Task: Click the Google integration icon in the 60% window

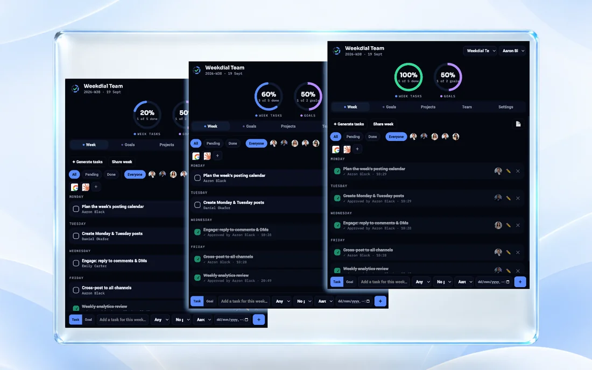Action: click(x=196, y=156)
